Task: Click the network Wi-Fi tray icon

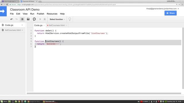Action: coord(154,102)
